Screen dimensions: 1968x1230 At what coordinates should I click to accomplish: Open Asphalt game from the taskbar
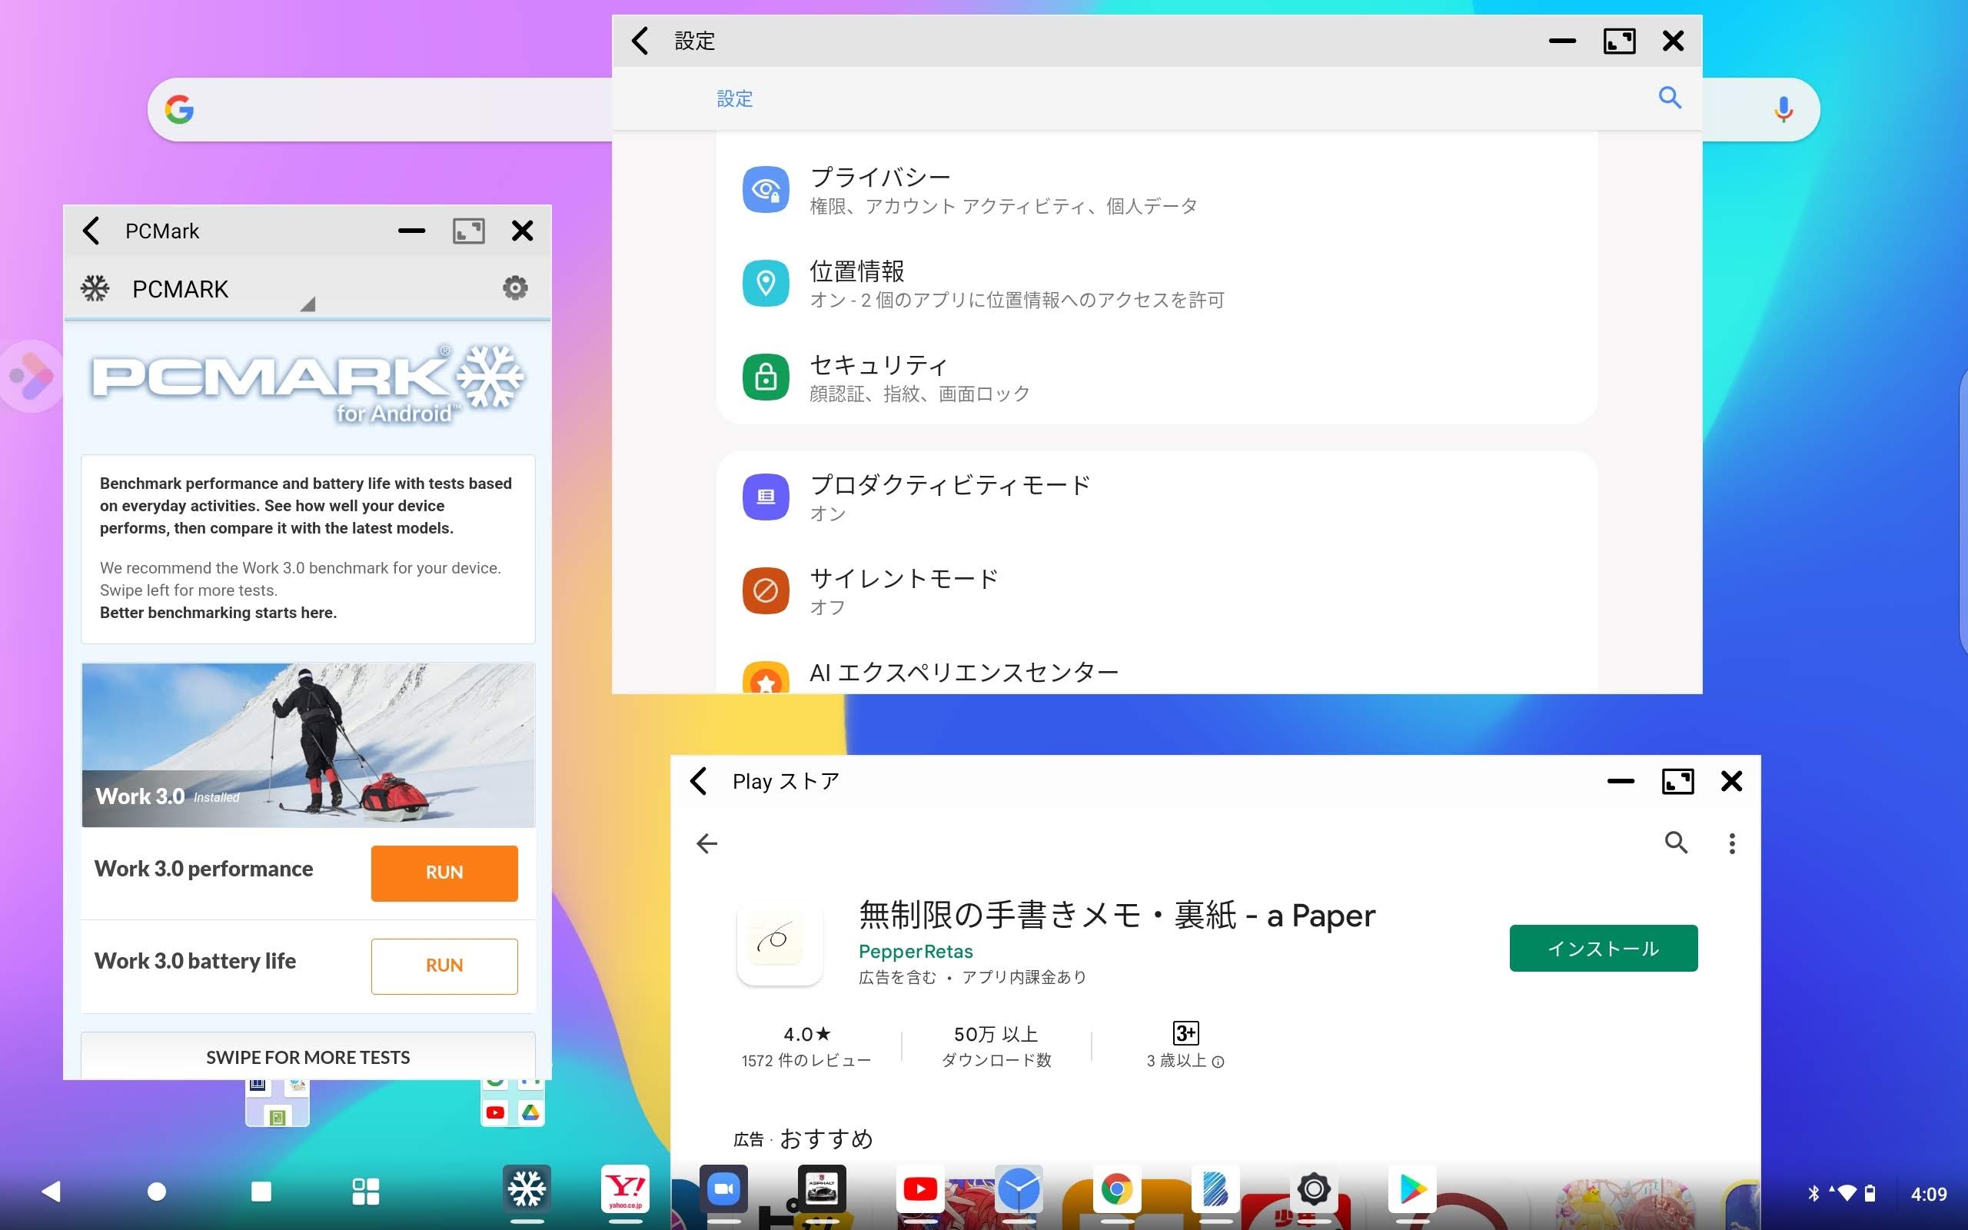pos(821,1189)
